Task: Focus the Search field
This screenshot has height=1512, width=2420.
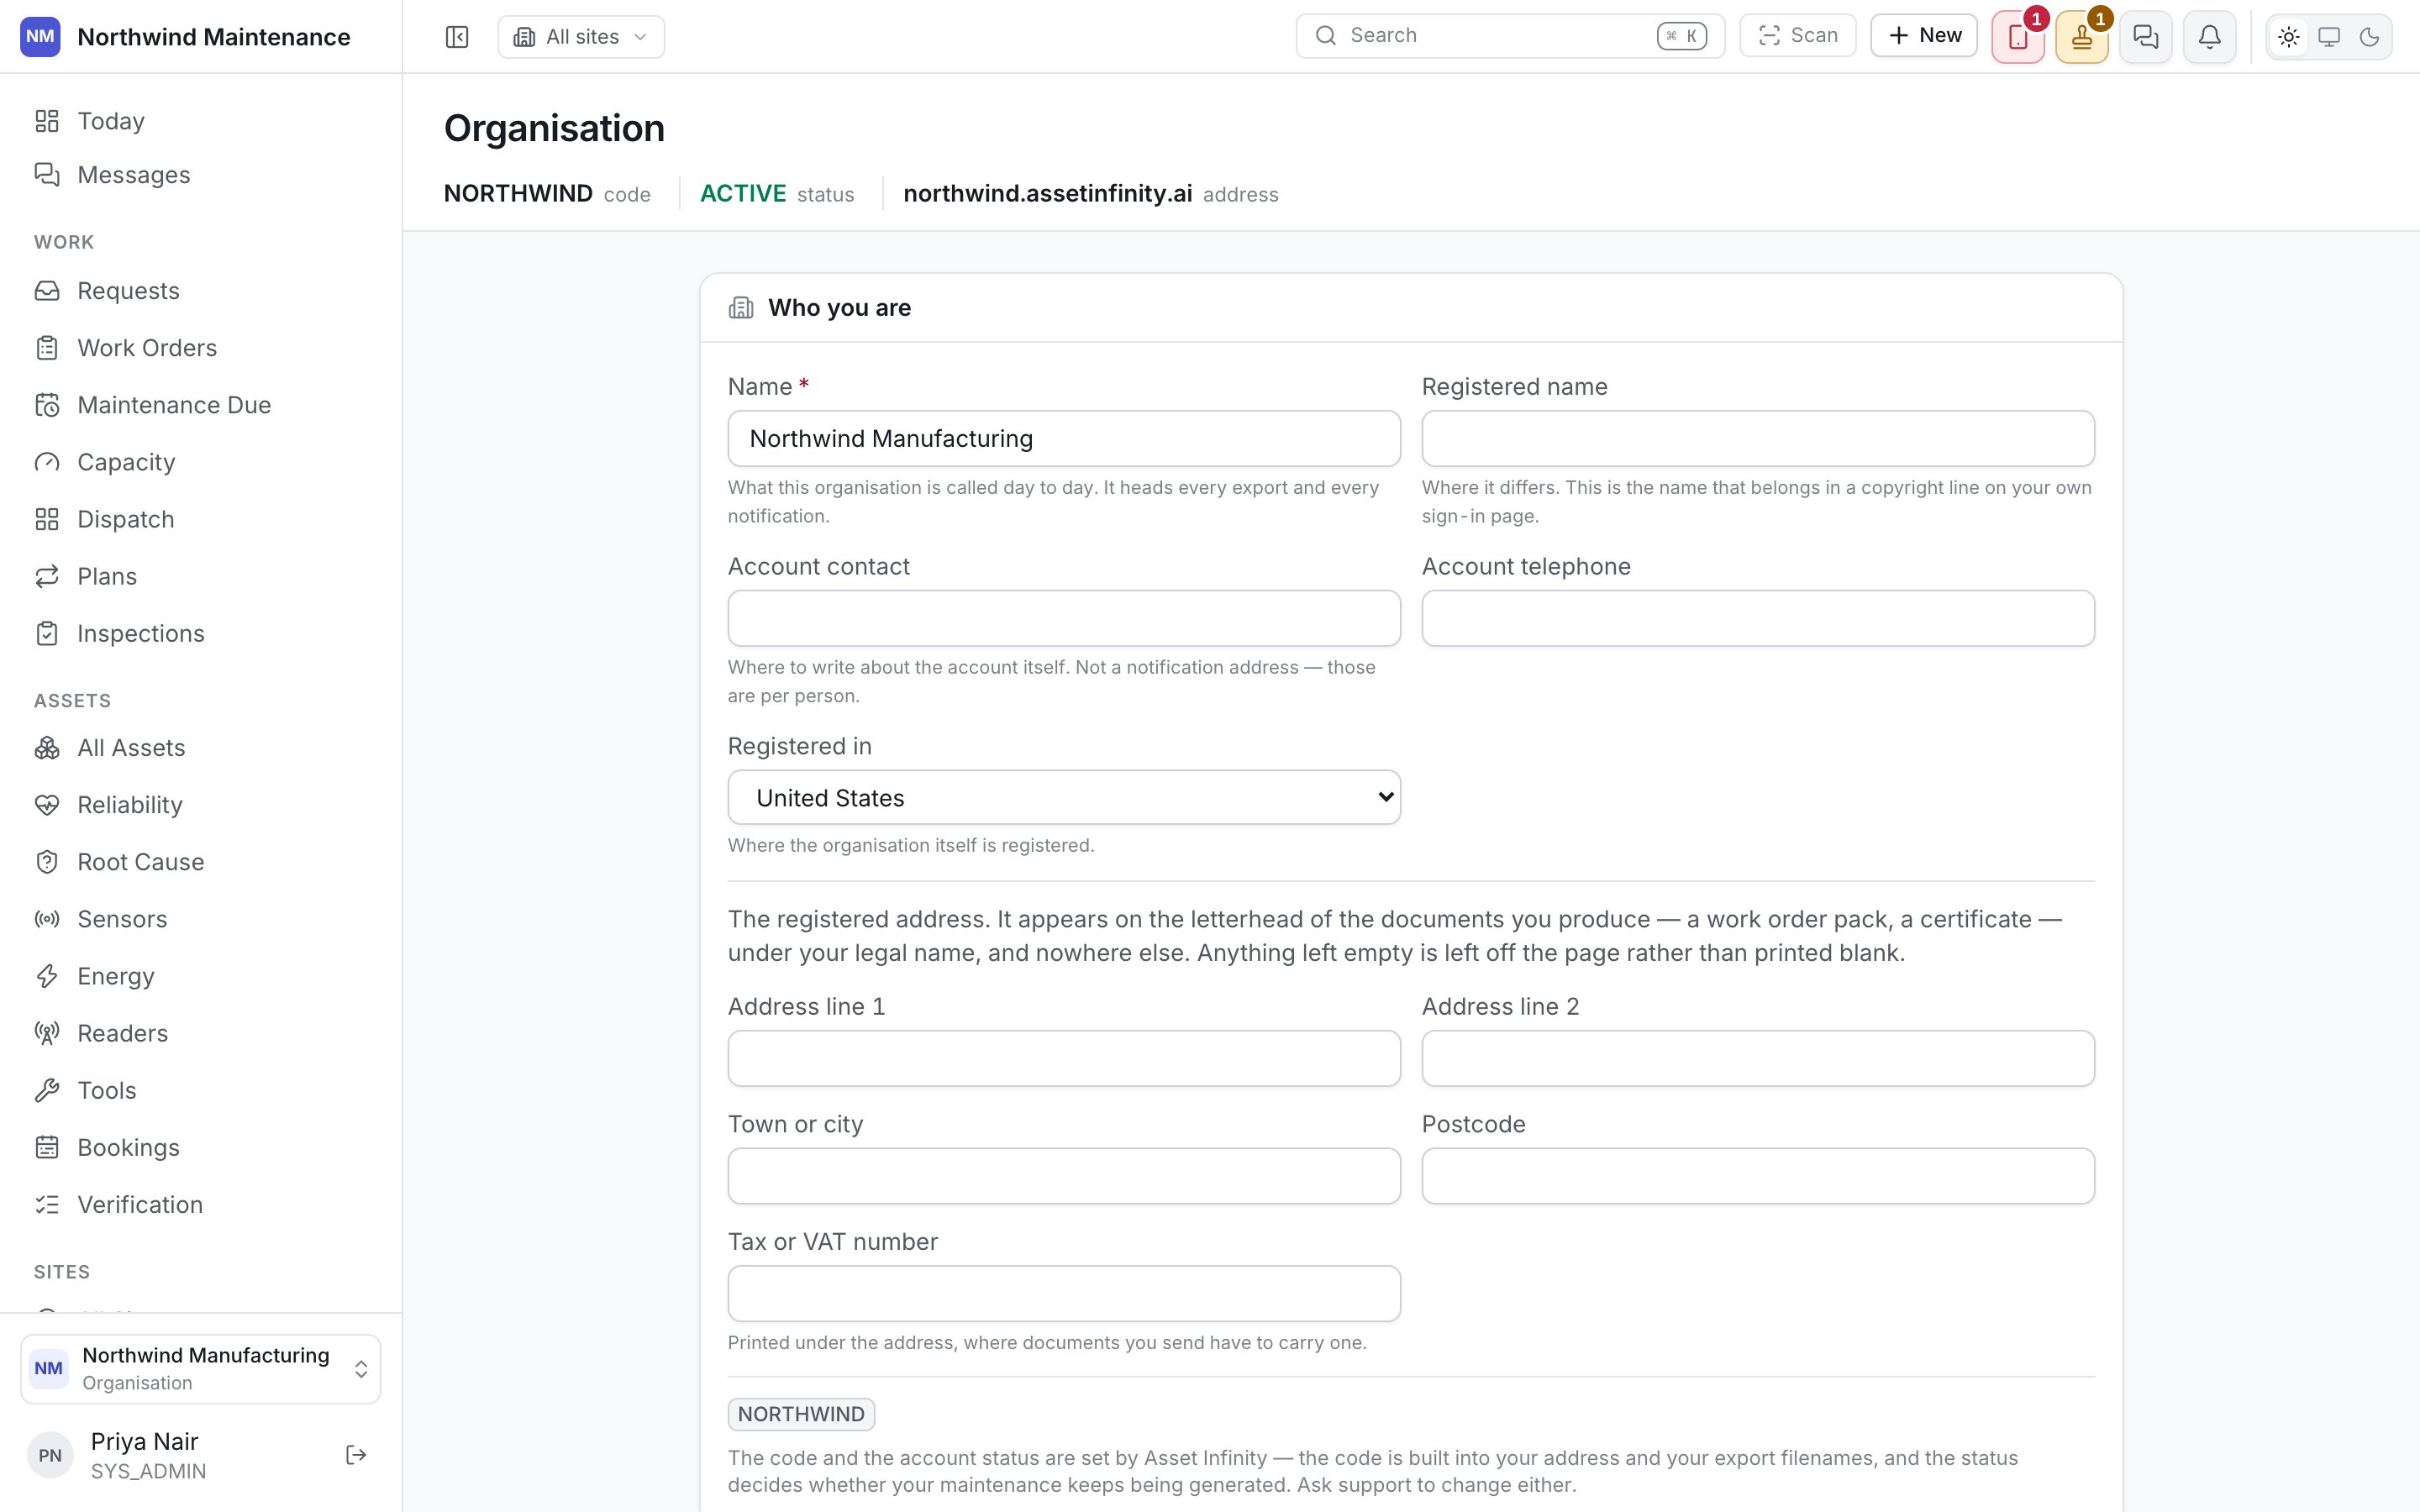Action: tap(1510, 36)
